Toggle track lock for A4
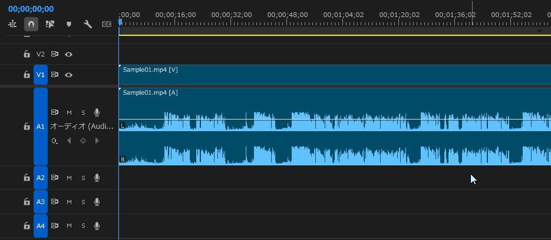The height and width of the screenshot is (240, 551). pos(27,226)
